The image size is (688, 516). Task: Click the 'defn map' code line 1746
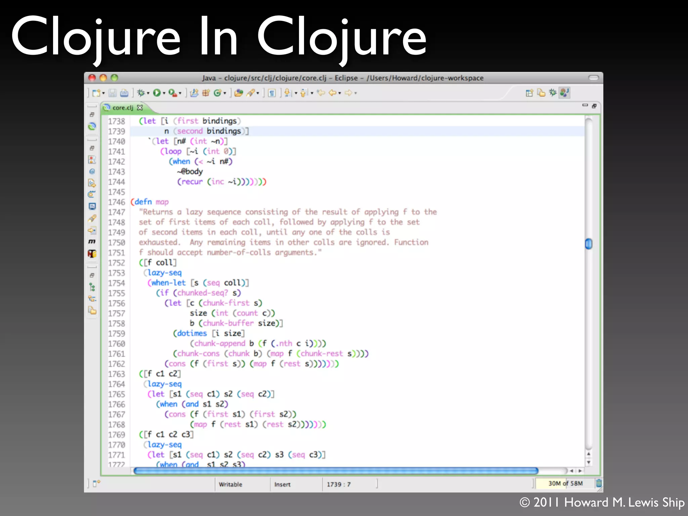[x=150, y=202]
